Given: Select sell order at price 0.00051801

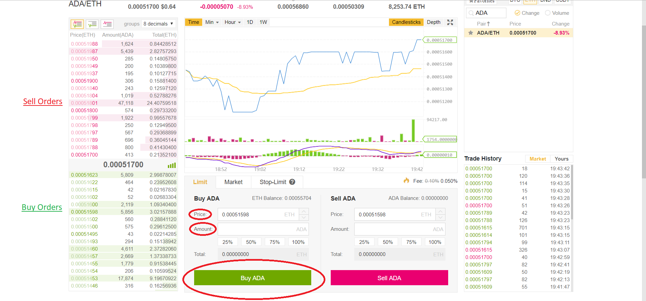Looking at the screenshot, I should coord(123,103).
